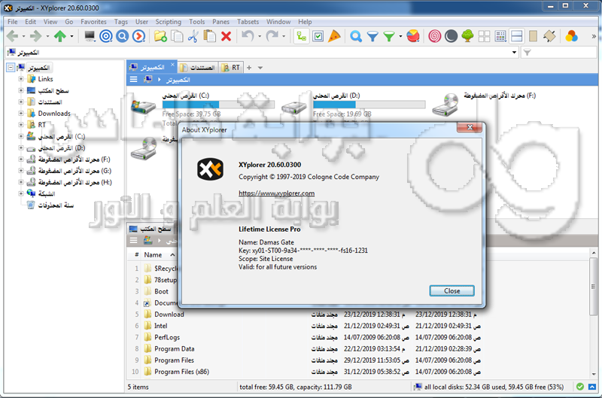Screen dimensions: 602x398
Task: Toggle the dark moon mode icon
Action: [x=451, y=36]
